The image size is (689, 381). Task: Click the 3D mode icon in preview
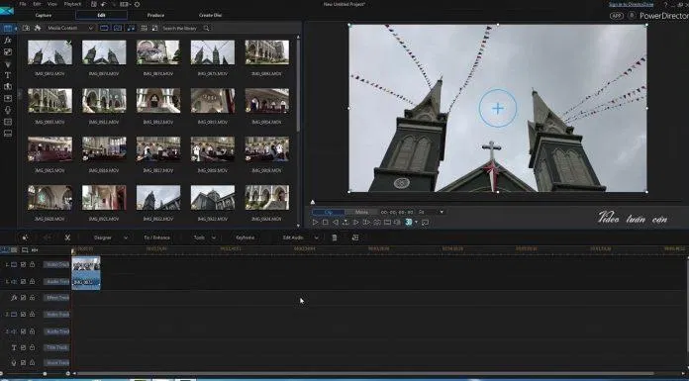409,223
